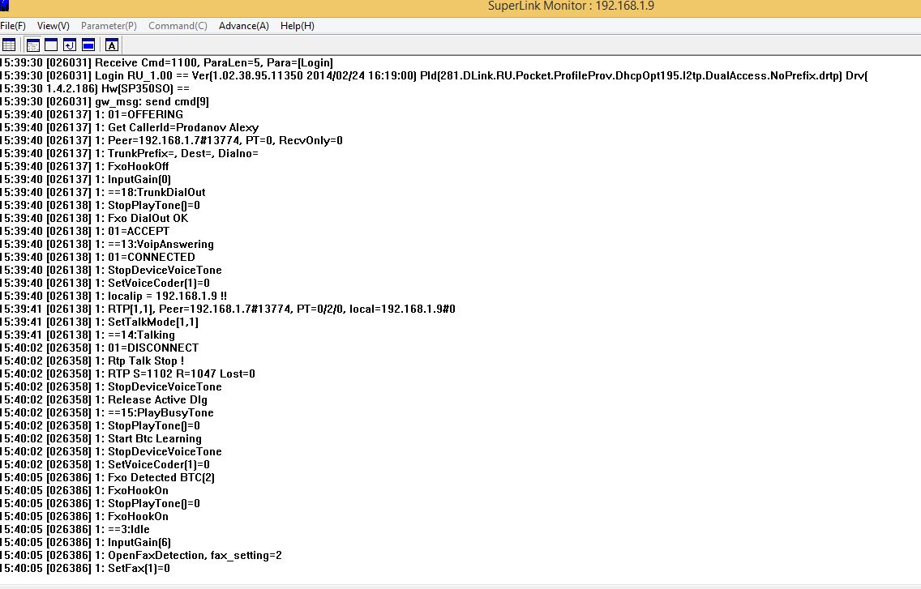This screenshot has height=589, width=921.
Task: Open the Parameter(P) menu
Action: click(x=109, y=26)
